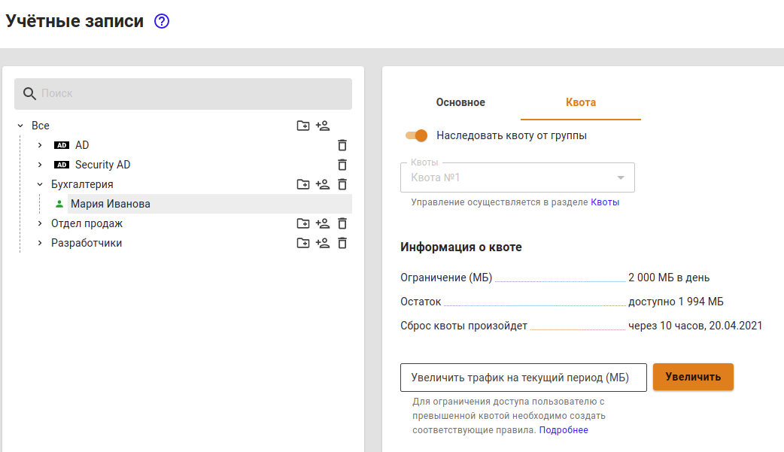Delete the Разработчики group
The height and width of the screenshot is (452, 784).
click(x=342, y=243)
